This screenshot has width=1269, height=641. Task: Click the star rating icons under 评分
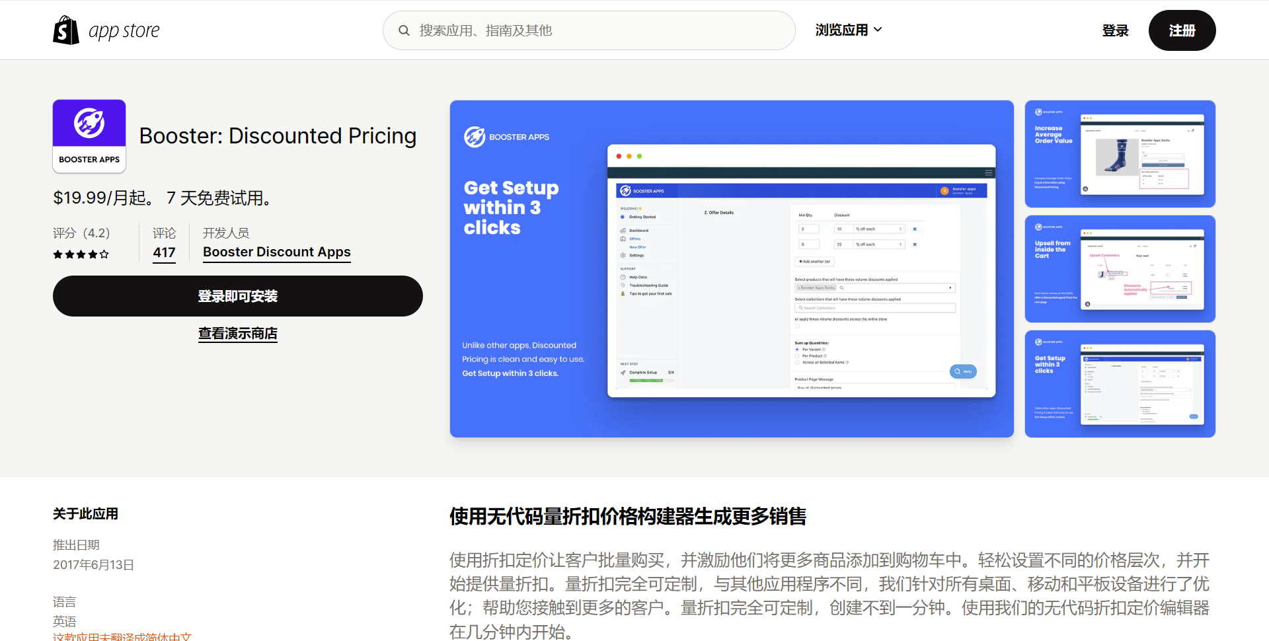point(81,254)
